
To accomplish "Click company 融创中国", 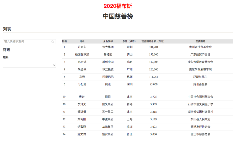I will [x=108, y=62].
